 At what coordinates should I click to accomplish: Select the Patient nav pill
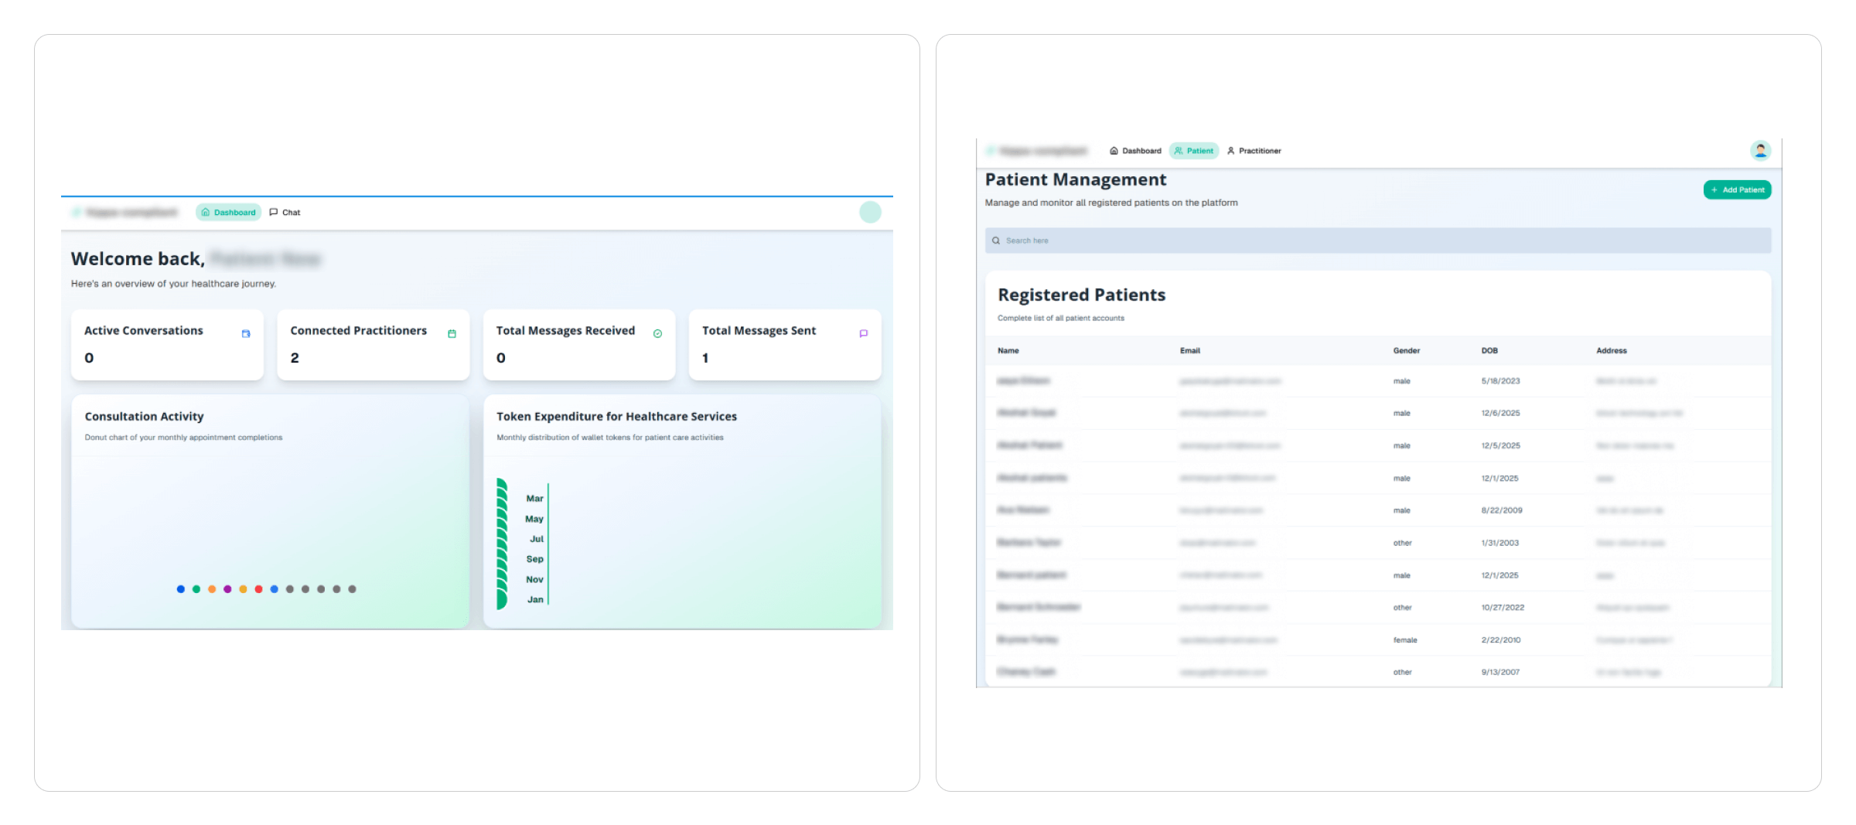point(1193,151)
